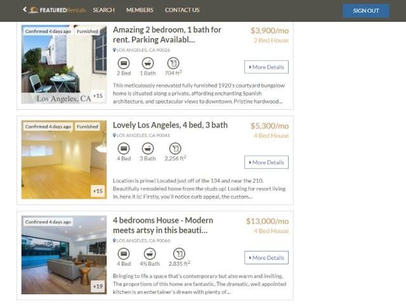This screenshot has height=305, width=406.
Task: Expand More Details for $13,000 listing
Action: click(x=266, y=258)
